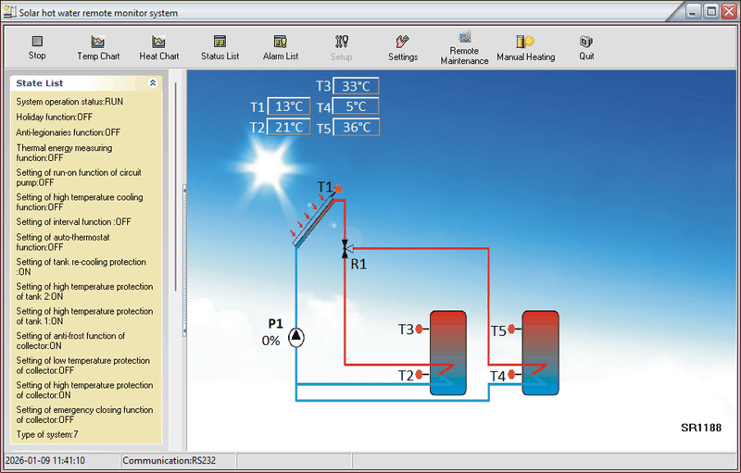
Task: Start Manual Heating
Action: point(525,48)
